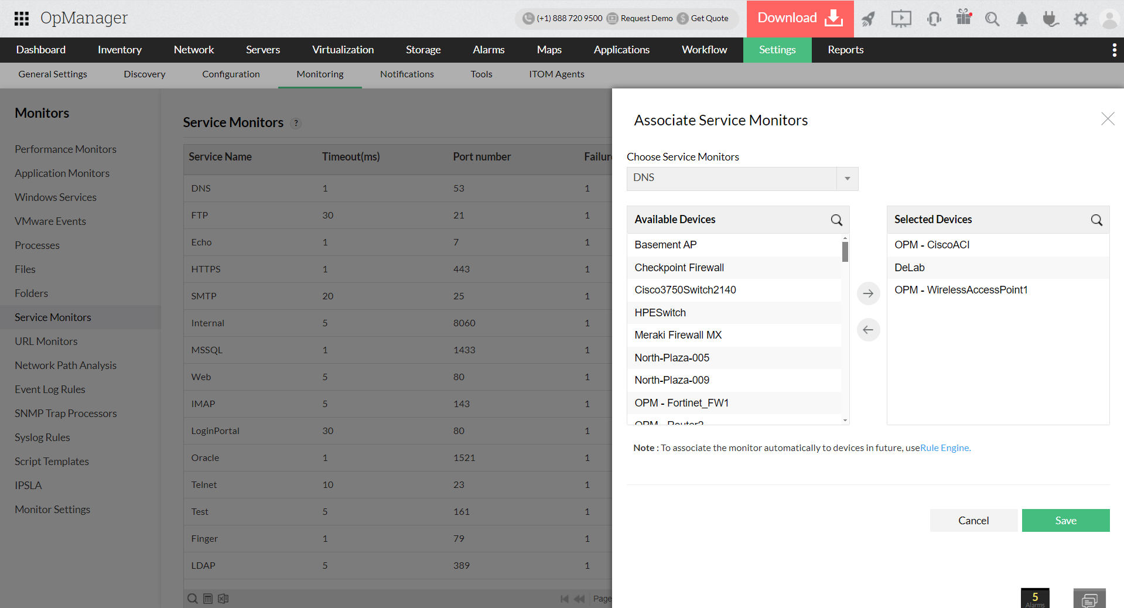Click the help question mark beside Service Monitors
Screen dimensions: 1124x608
tap(296, 123)
